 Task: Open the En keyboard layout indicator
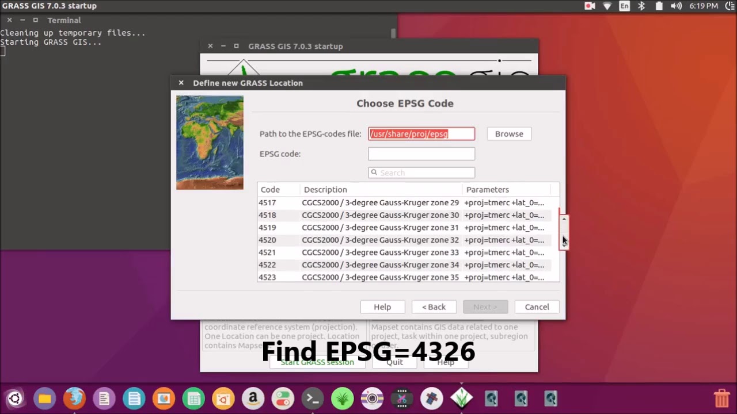[625, 6]
